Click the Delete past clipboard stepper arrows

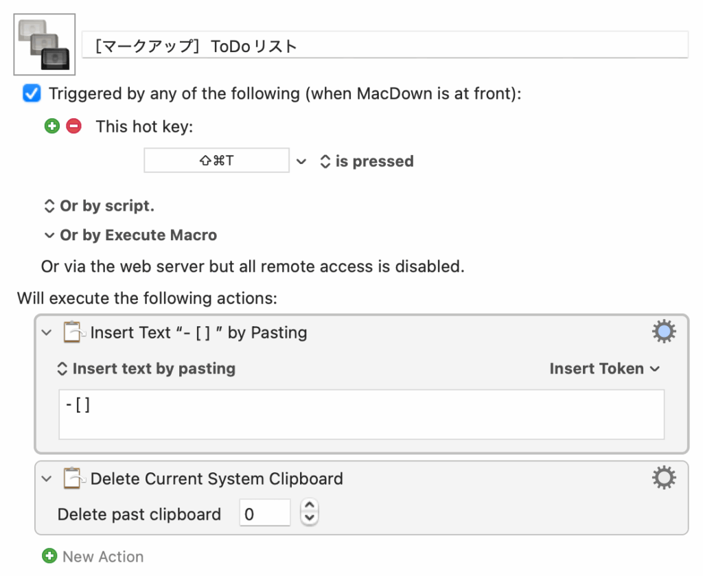(x=310, y=512)
